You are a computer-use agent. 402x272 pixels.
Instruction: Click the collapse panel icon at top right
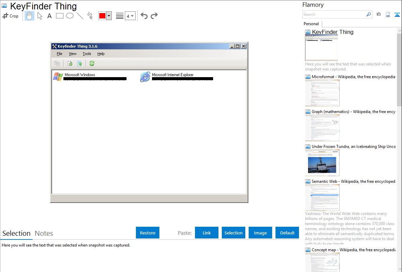pos(397,14)
